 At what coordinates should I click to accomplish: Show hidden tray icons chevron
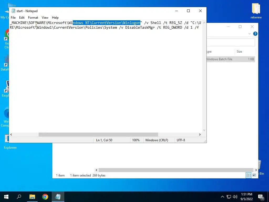pyautogui.click(x=222, y=197)
